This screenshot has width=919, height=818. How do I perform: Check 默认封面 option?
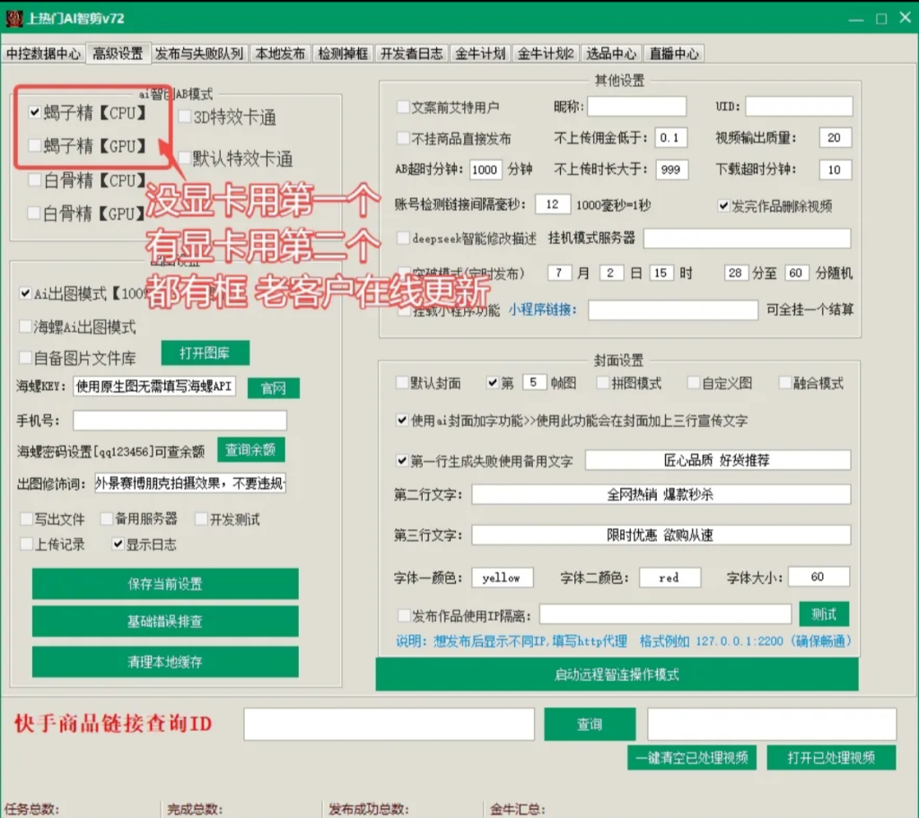point(402,383)
